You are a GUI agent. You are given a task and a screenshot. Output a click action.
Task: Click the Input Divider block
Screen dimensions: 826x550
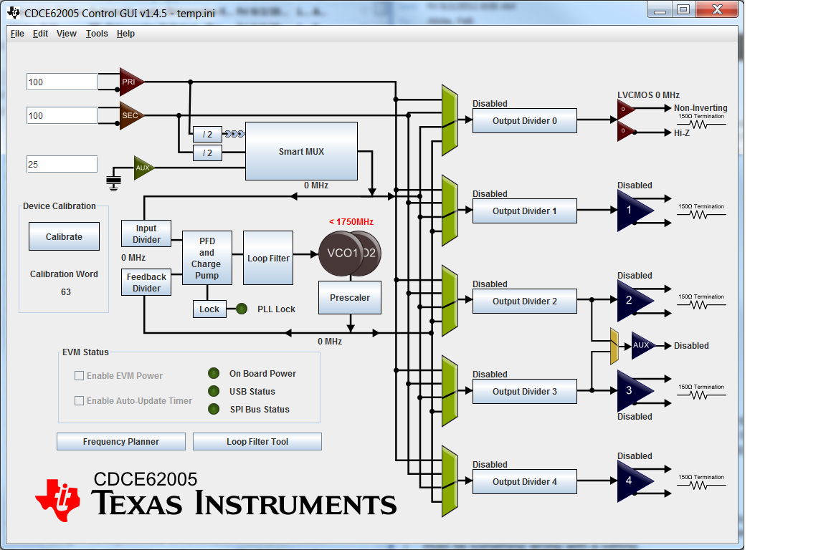(146, 233)
